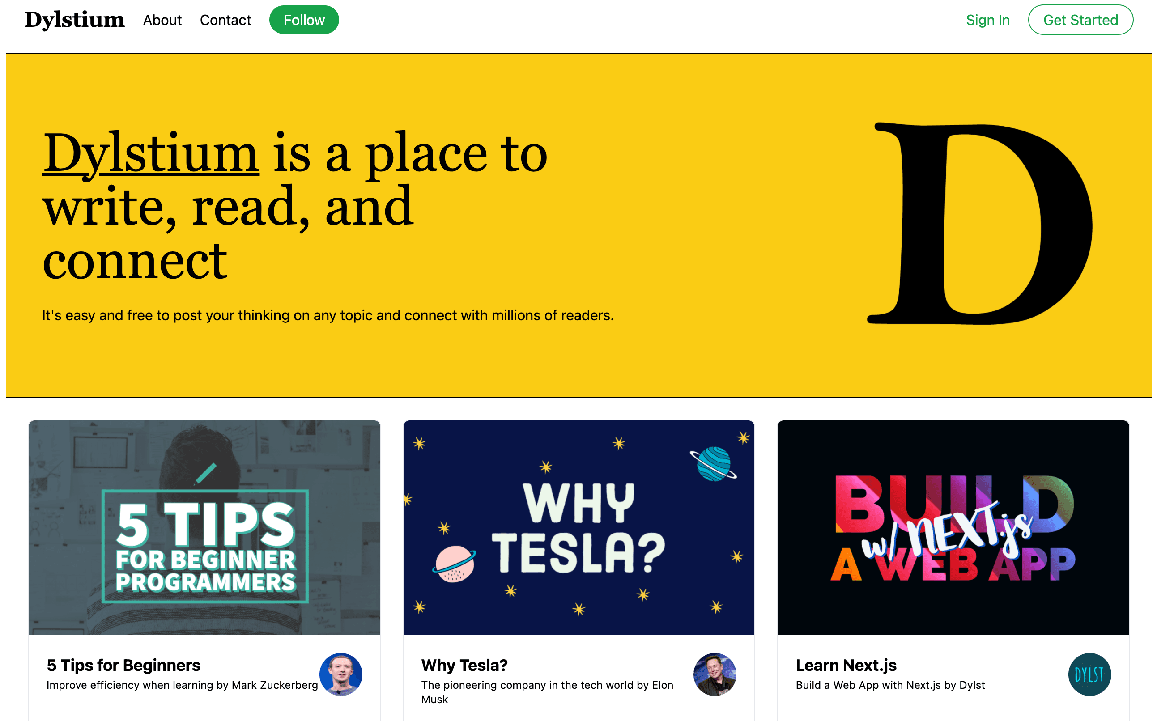Viewport: 1157px width, 721px height.
Task: Click Elon Musk author avatar
Action: (x=715, y=674)
